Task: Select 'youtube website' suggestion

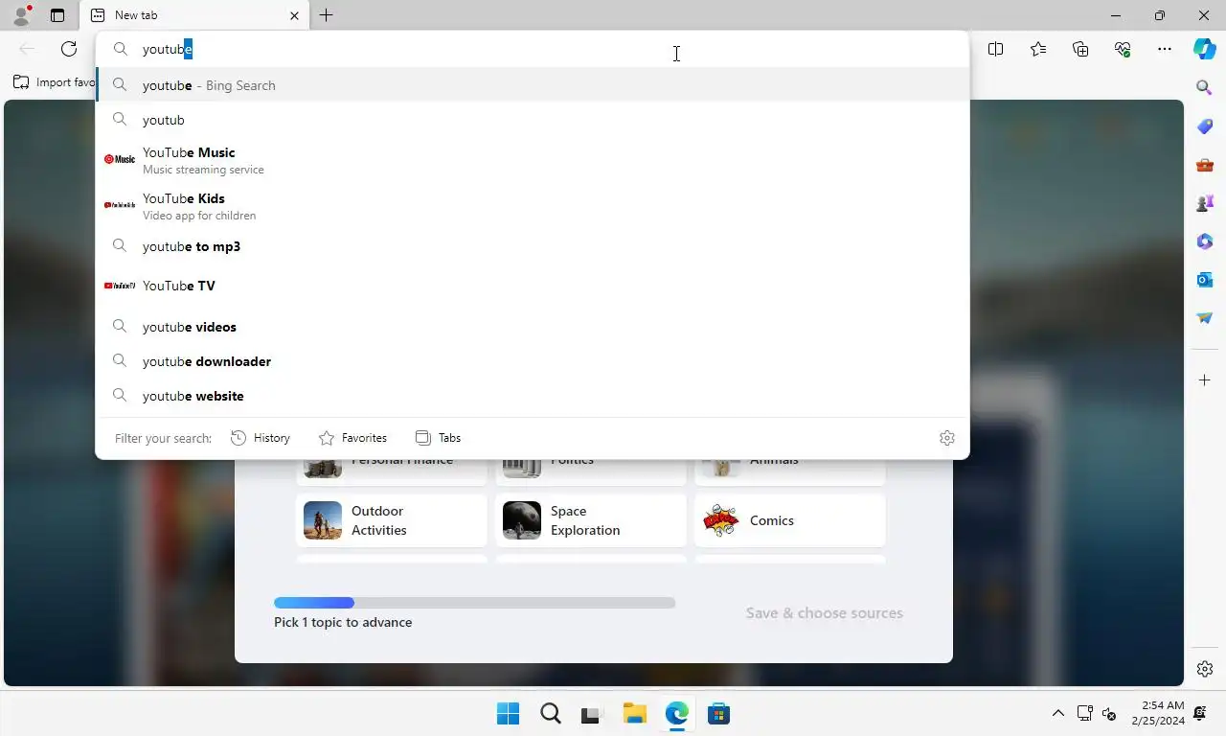Action: (x=533, y=396)
